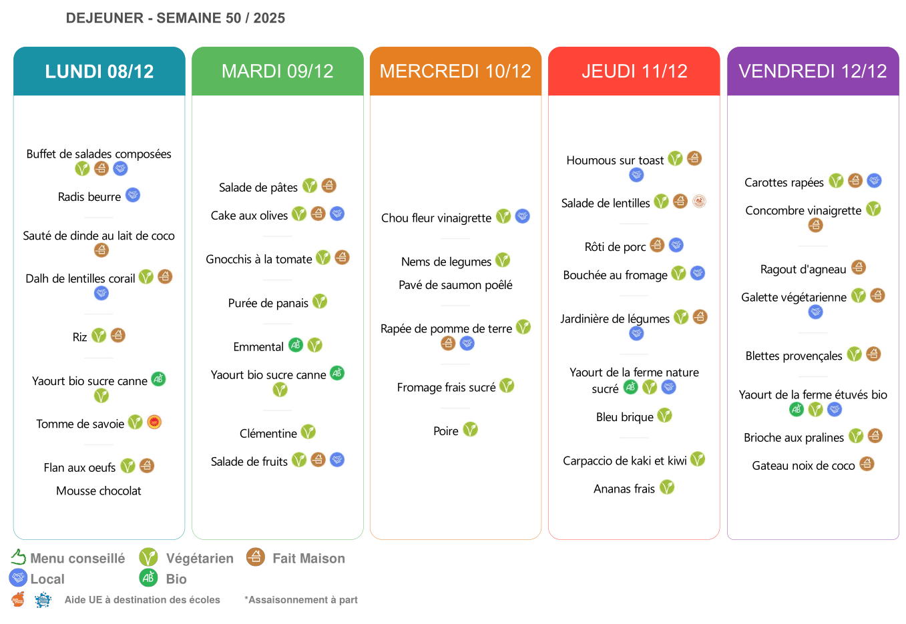Click the AOP badge next to Tomme de savoie
The image size is (906, 624).
pyautogui.click(x=154, y=422)
